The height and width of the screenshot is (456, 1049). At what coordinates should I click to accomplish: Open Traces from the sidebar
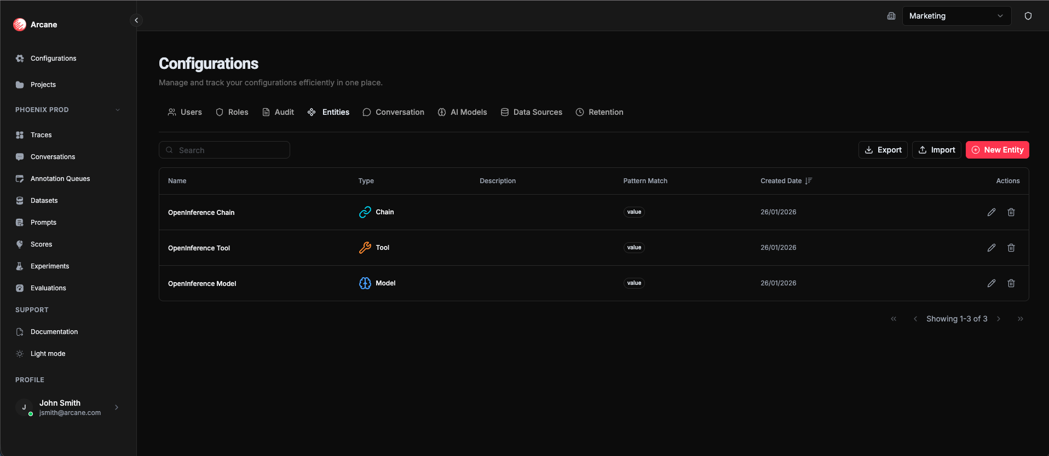pos(41,135)
